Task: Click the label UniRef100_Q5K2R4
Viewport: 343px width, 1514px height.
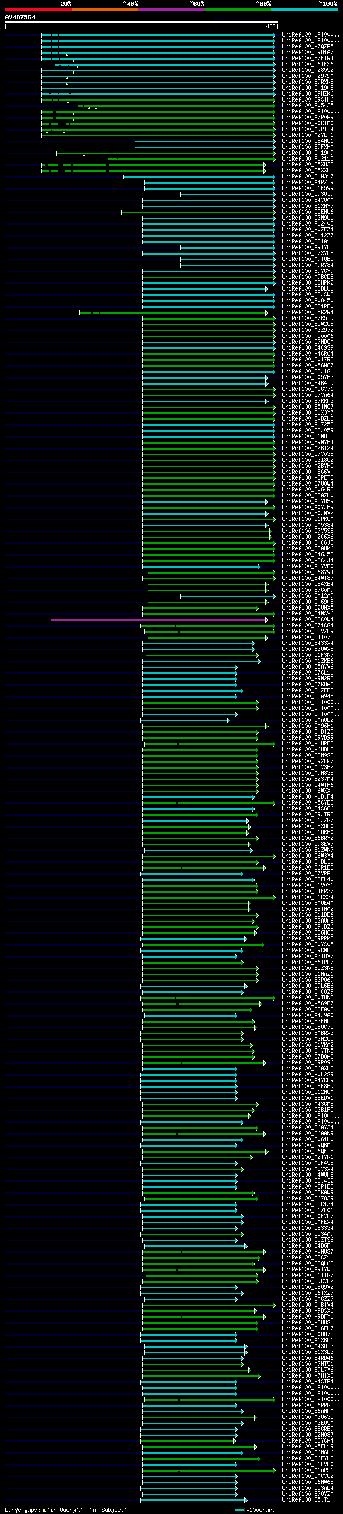Action: point(308,313)
